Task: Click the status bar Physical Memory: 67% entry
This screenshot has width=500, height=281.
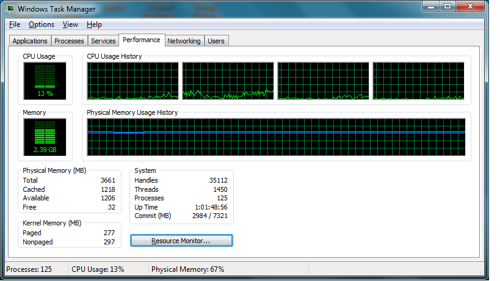Action: [188, 269]
